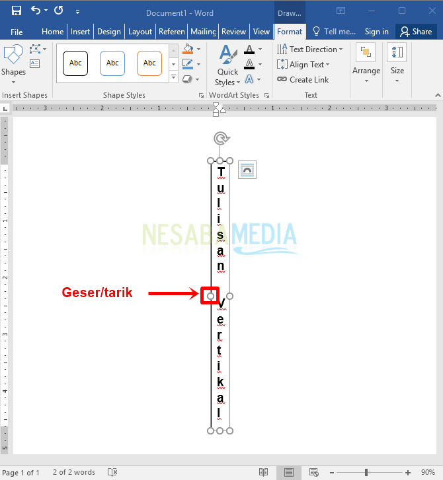443x480 pixels.
Task: Open the Align Text menu
Action: (303, 65)
